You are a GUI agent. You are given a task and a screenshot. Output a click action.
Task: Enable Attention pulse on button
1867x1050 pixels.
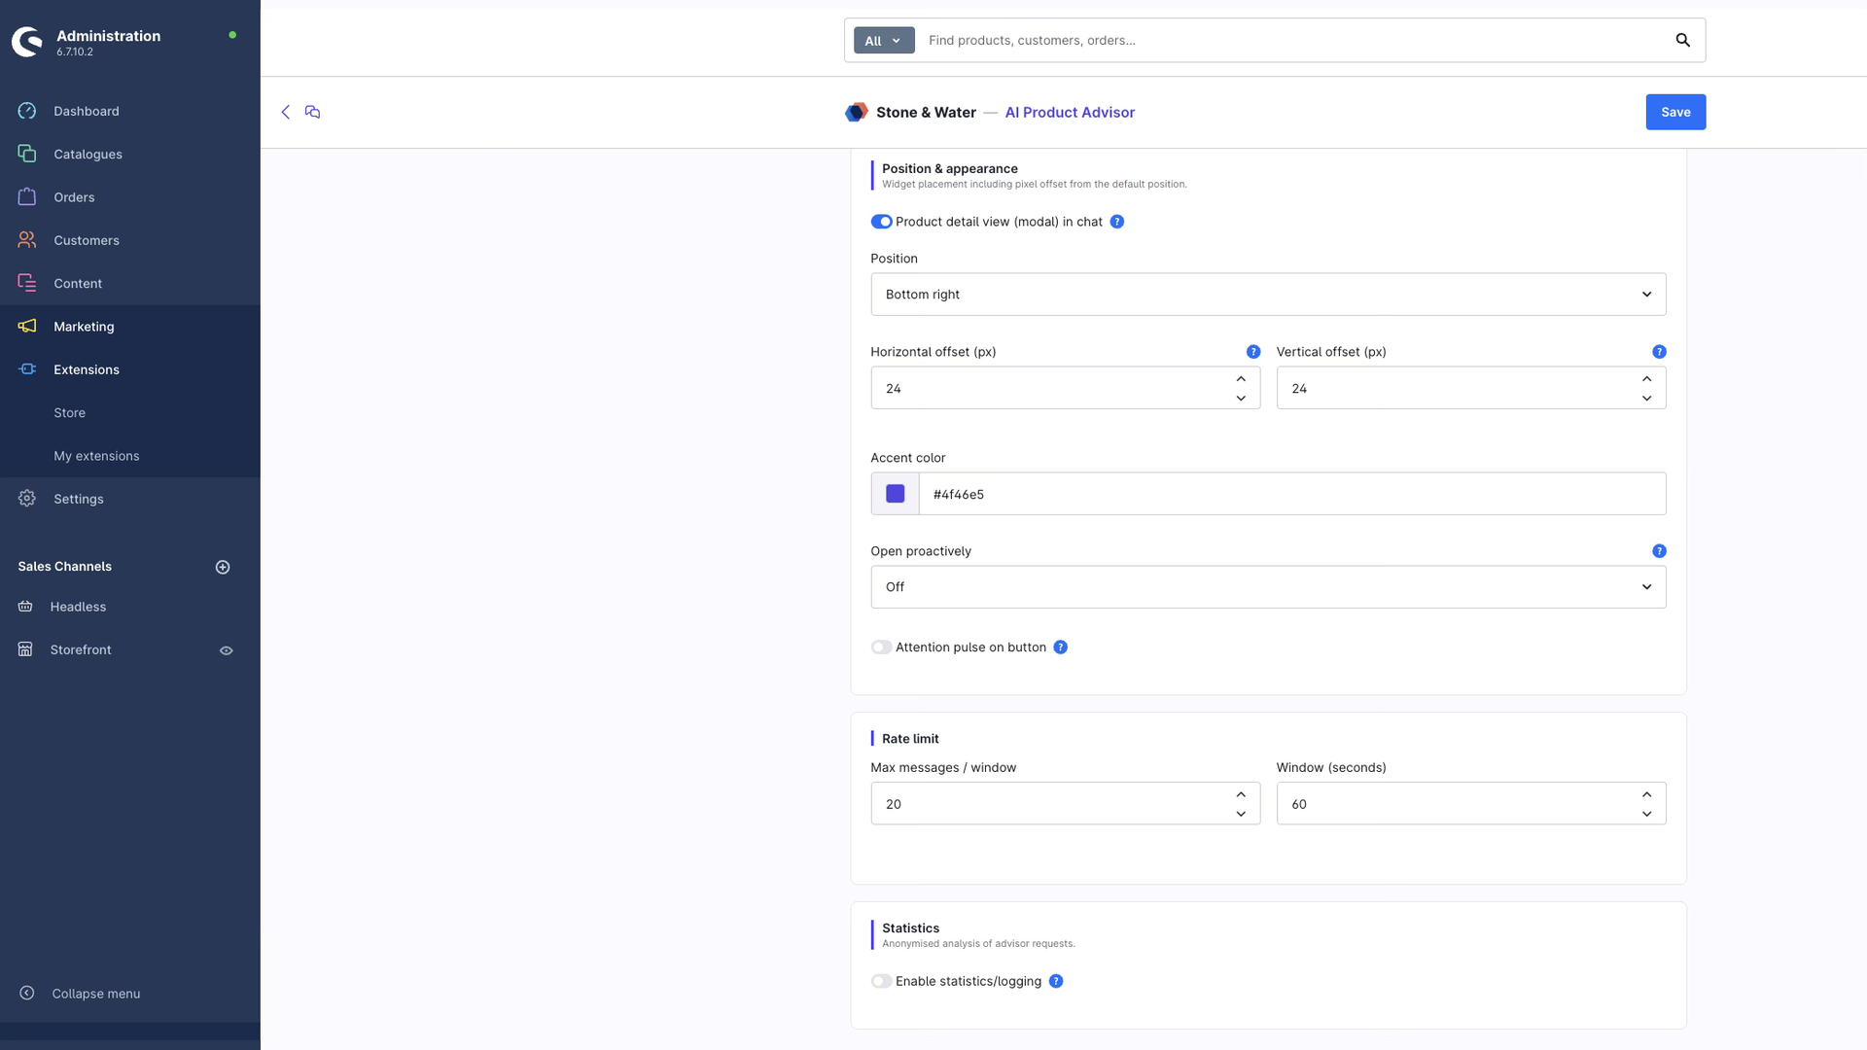[881, 647]
